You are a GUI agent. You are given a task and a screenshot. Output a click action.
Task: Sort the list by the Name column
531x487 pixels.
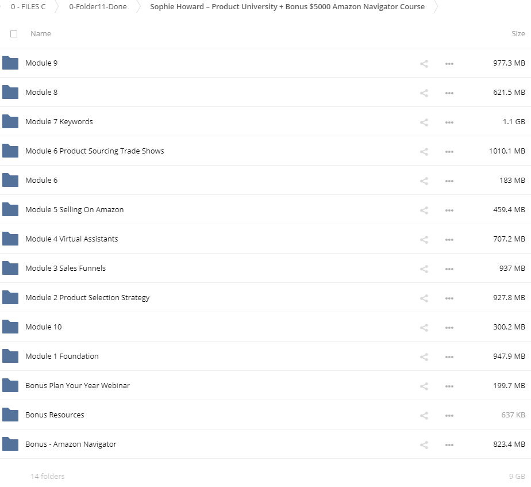coord(41,34)
